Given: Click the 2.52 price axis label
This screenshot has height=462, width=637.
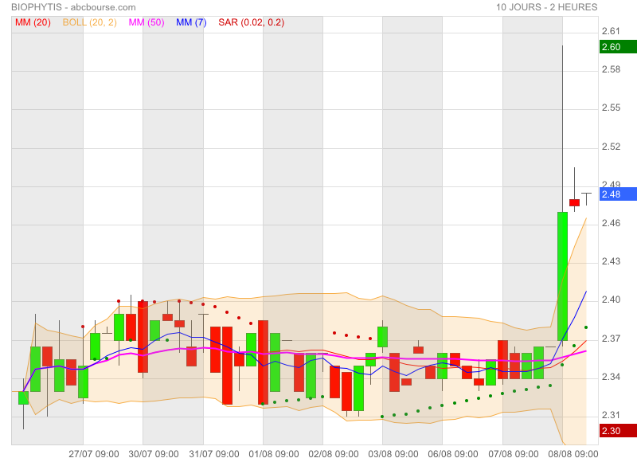Looking at the screenshot, I should (x=611, y=147).
